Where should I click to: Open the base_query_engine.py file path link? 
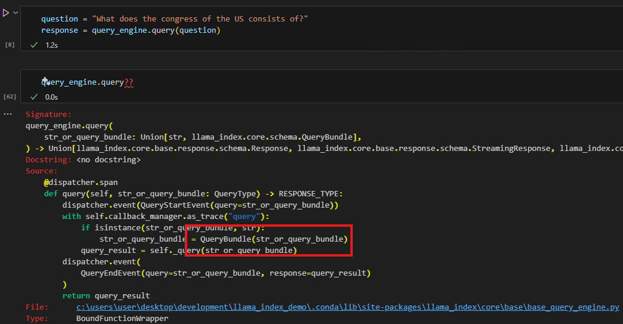coord(347,307)
